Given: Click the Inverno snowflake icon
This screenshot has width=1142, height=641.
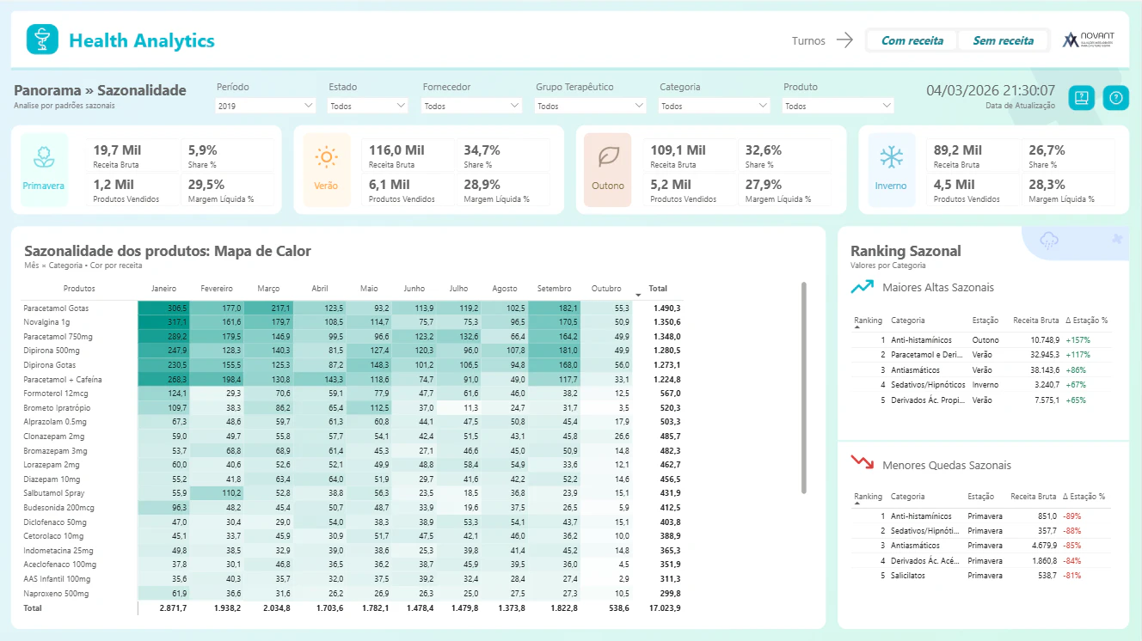Looking at the screenshot, I should pyautogui.click(x=891, y=156).
